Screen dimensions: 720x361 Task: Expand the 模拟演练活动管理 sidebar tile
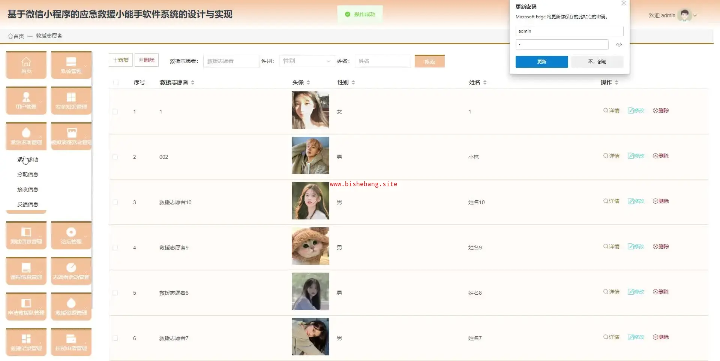tap(71, 136)
